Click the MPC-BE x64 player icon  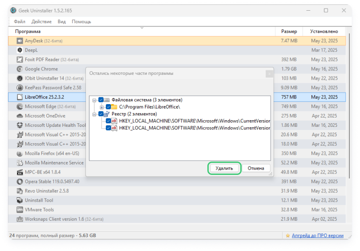coord(20,172)
